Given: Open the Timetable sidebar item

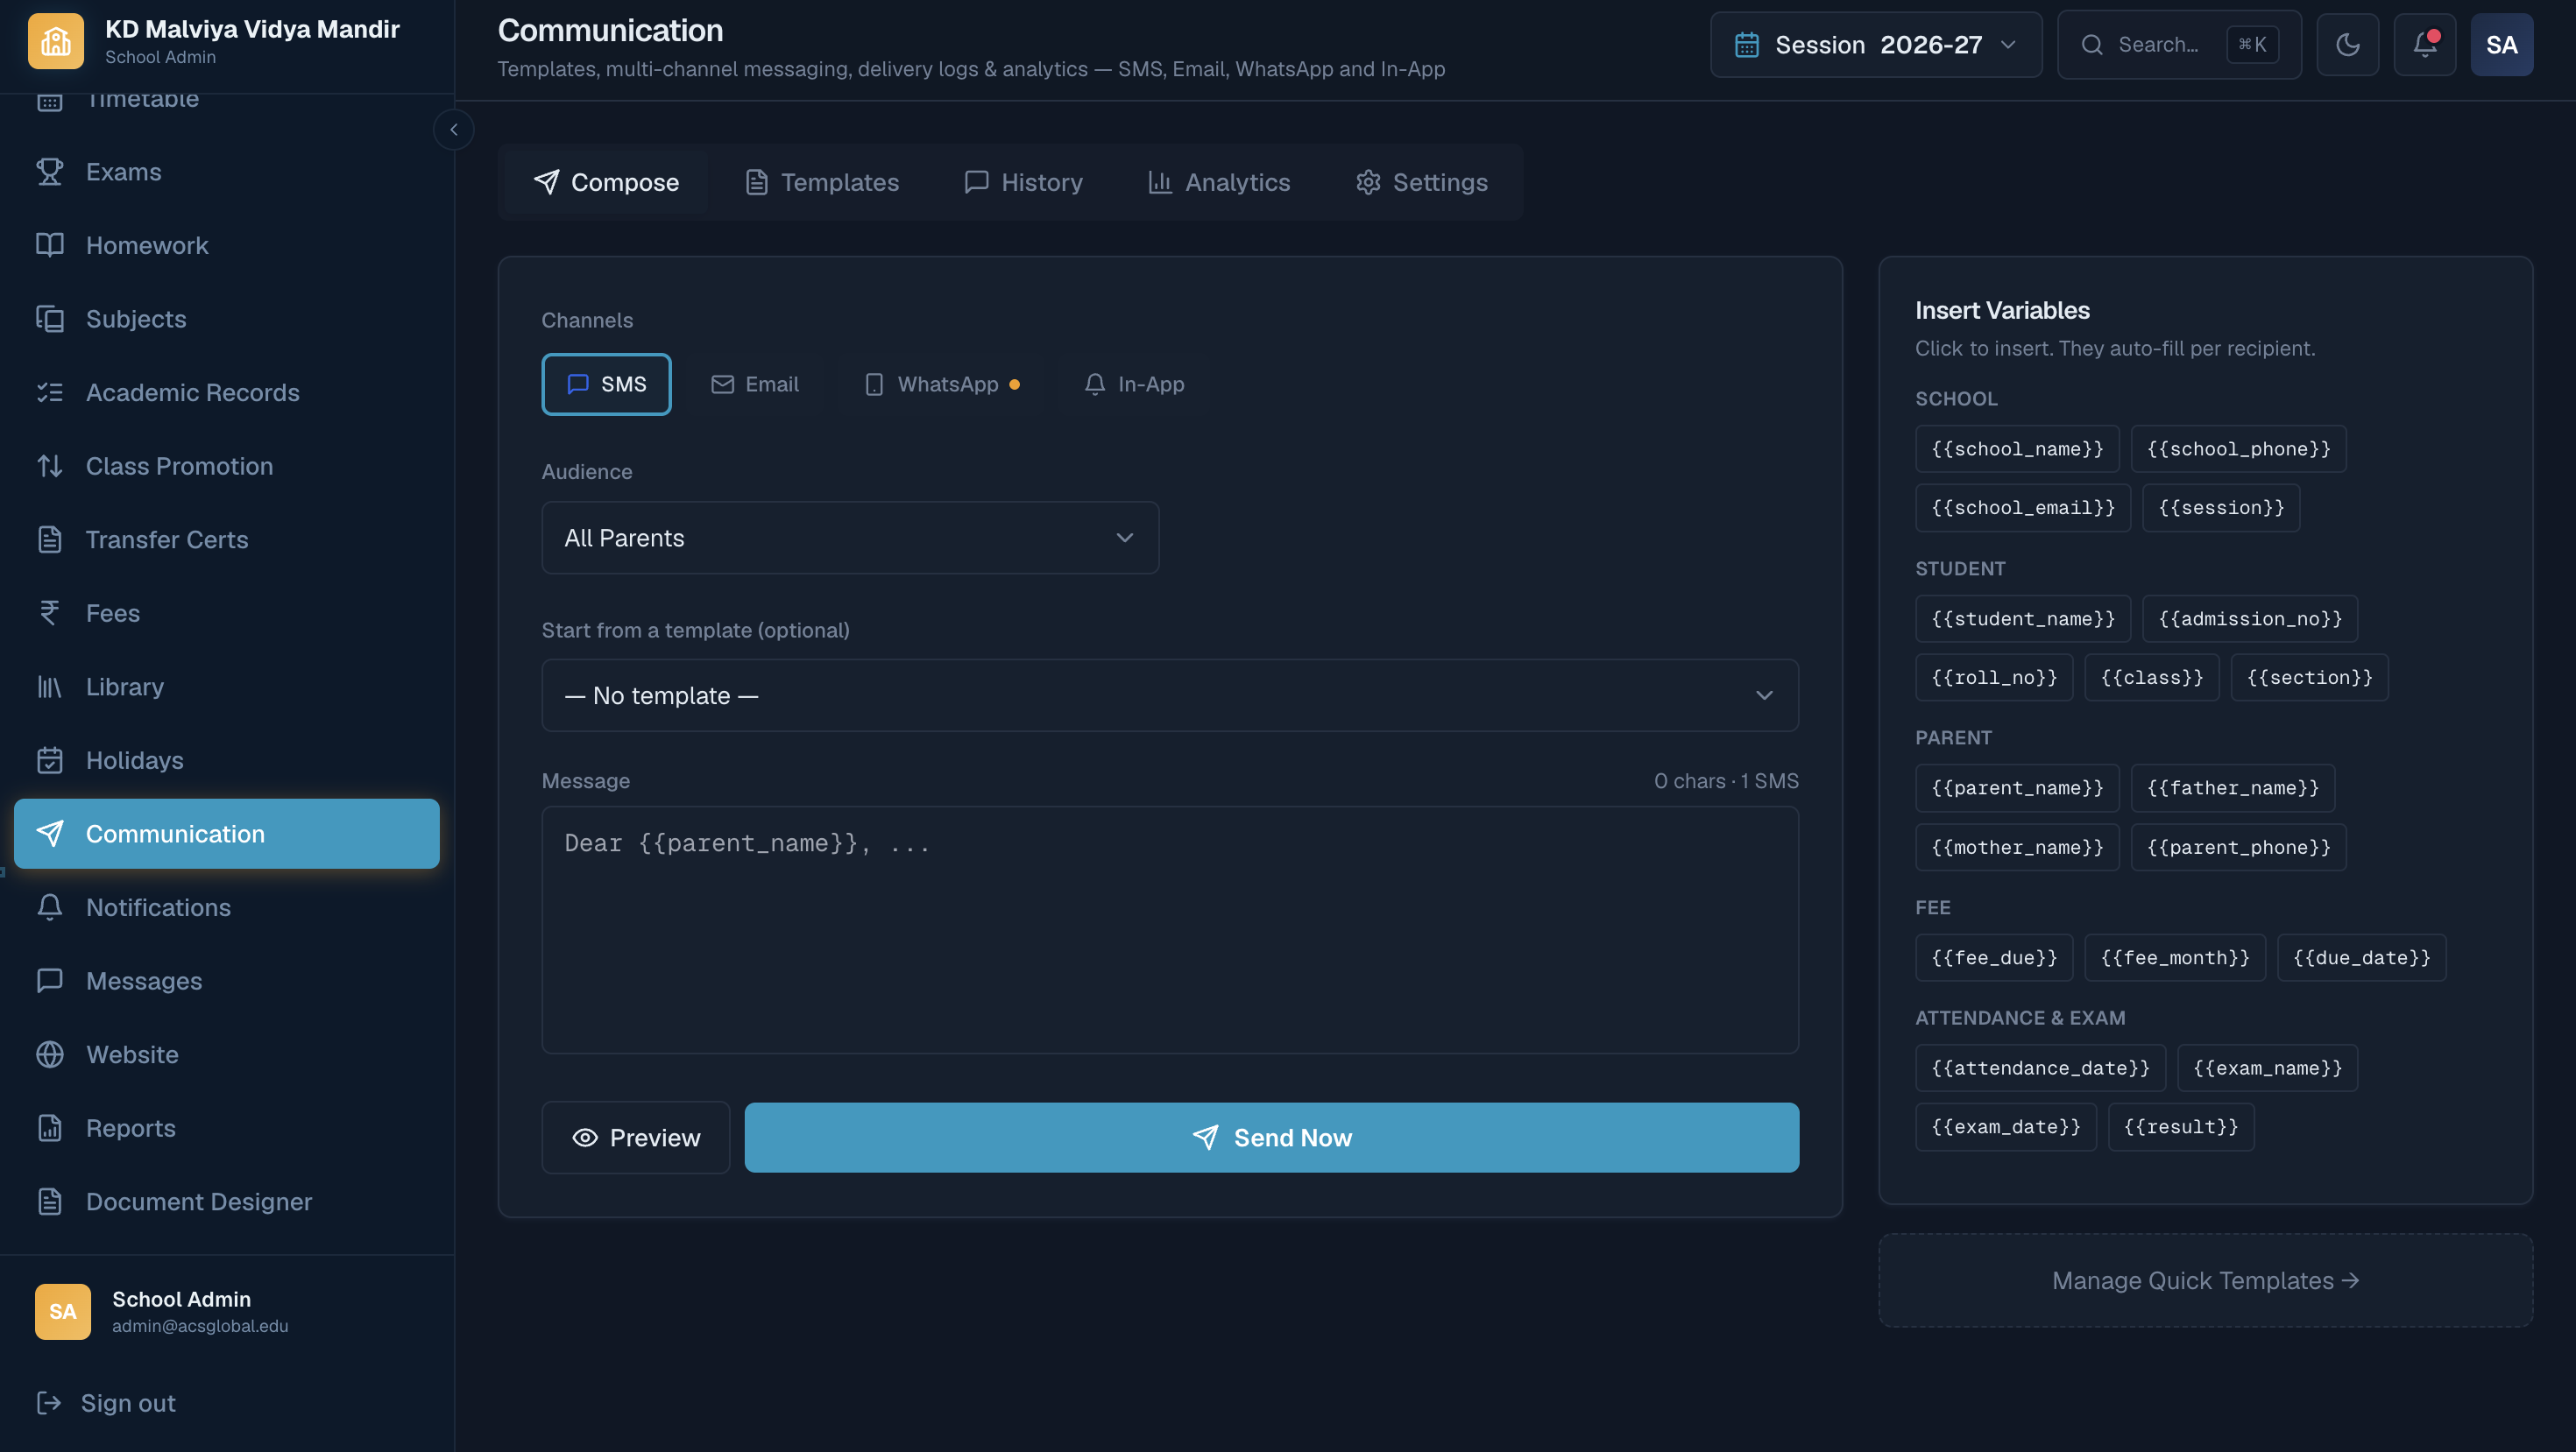Looking at the screenshot, I should [x=227, y=100].
